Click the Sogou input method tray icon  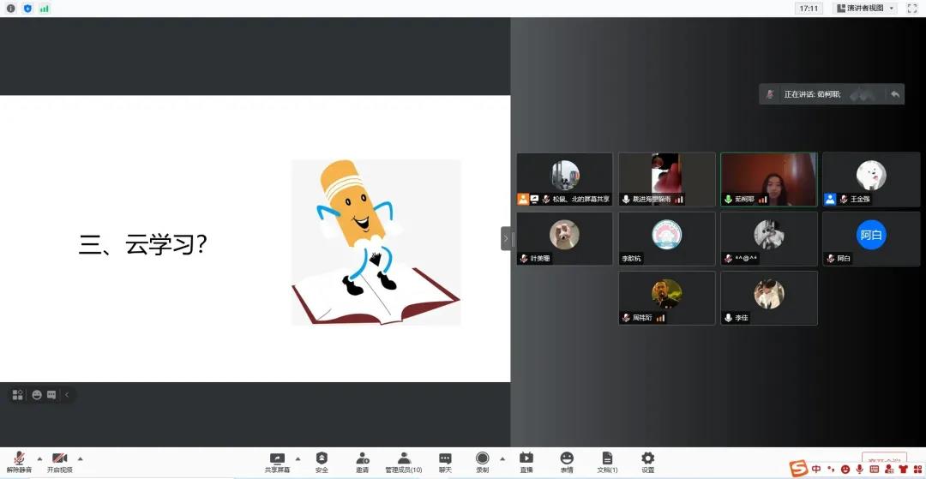click(798, 469)
